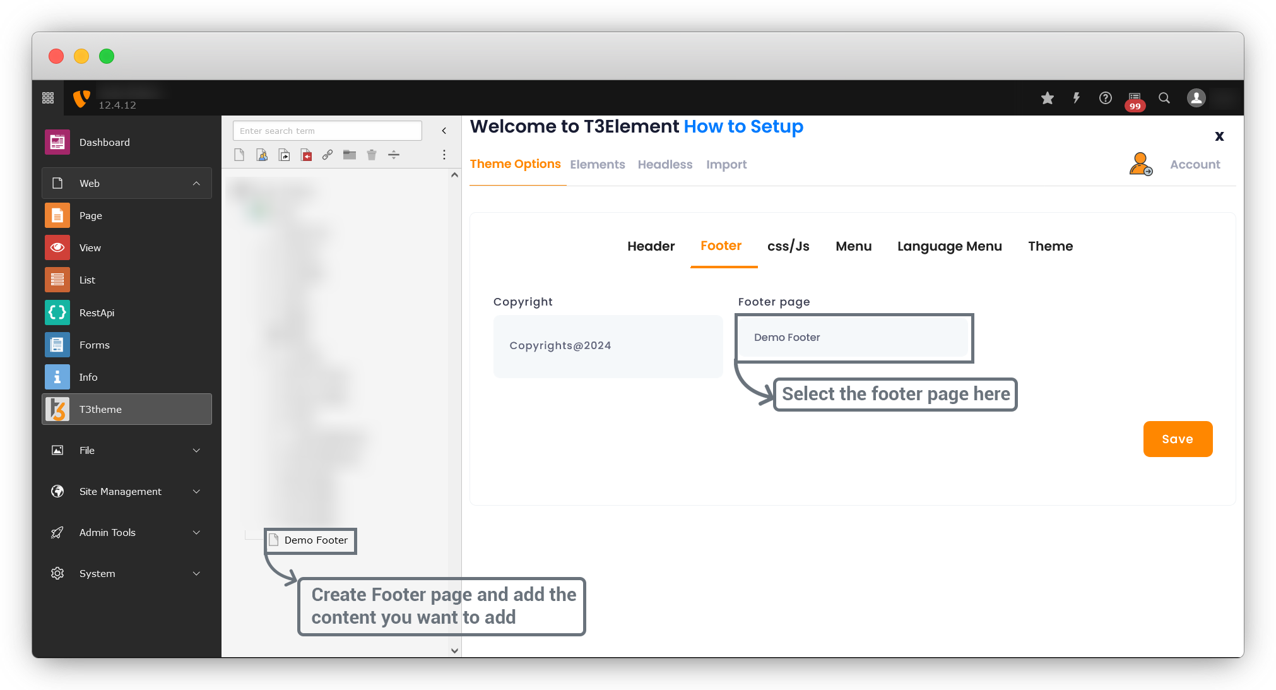Edit the Copyright text field

(608, 346)
